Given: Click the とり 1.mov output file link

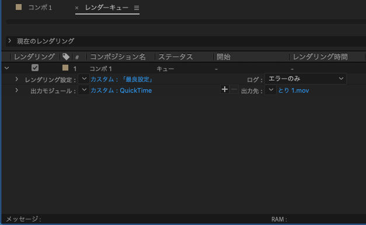Looking at the screenshot, I should point(294,90).
